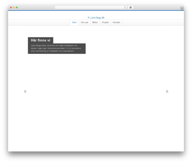Click the Här finns vi heading

click(40, 40)
